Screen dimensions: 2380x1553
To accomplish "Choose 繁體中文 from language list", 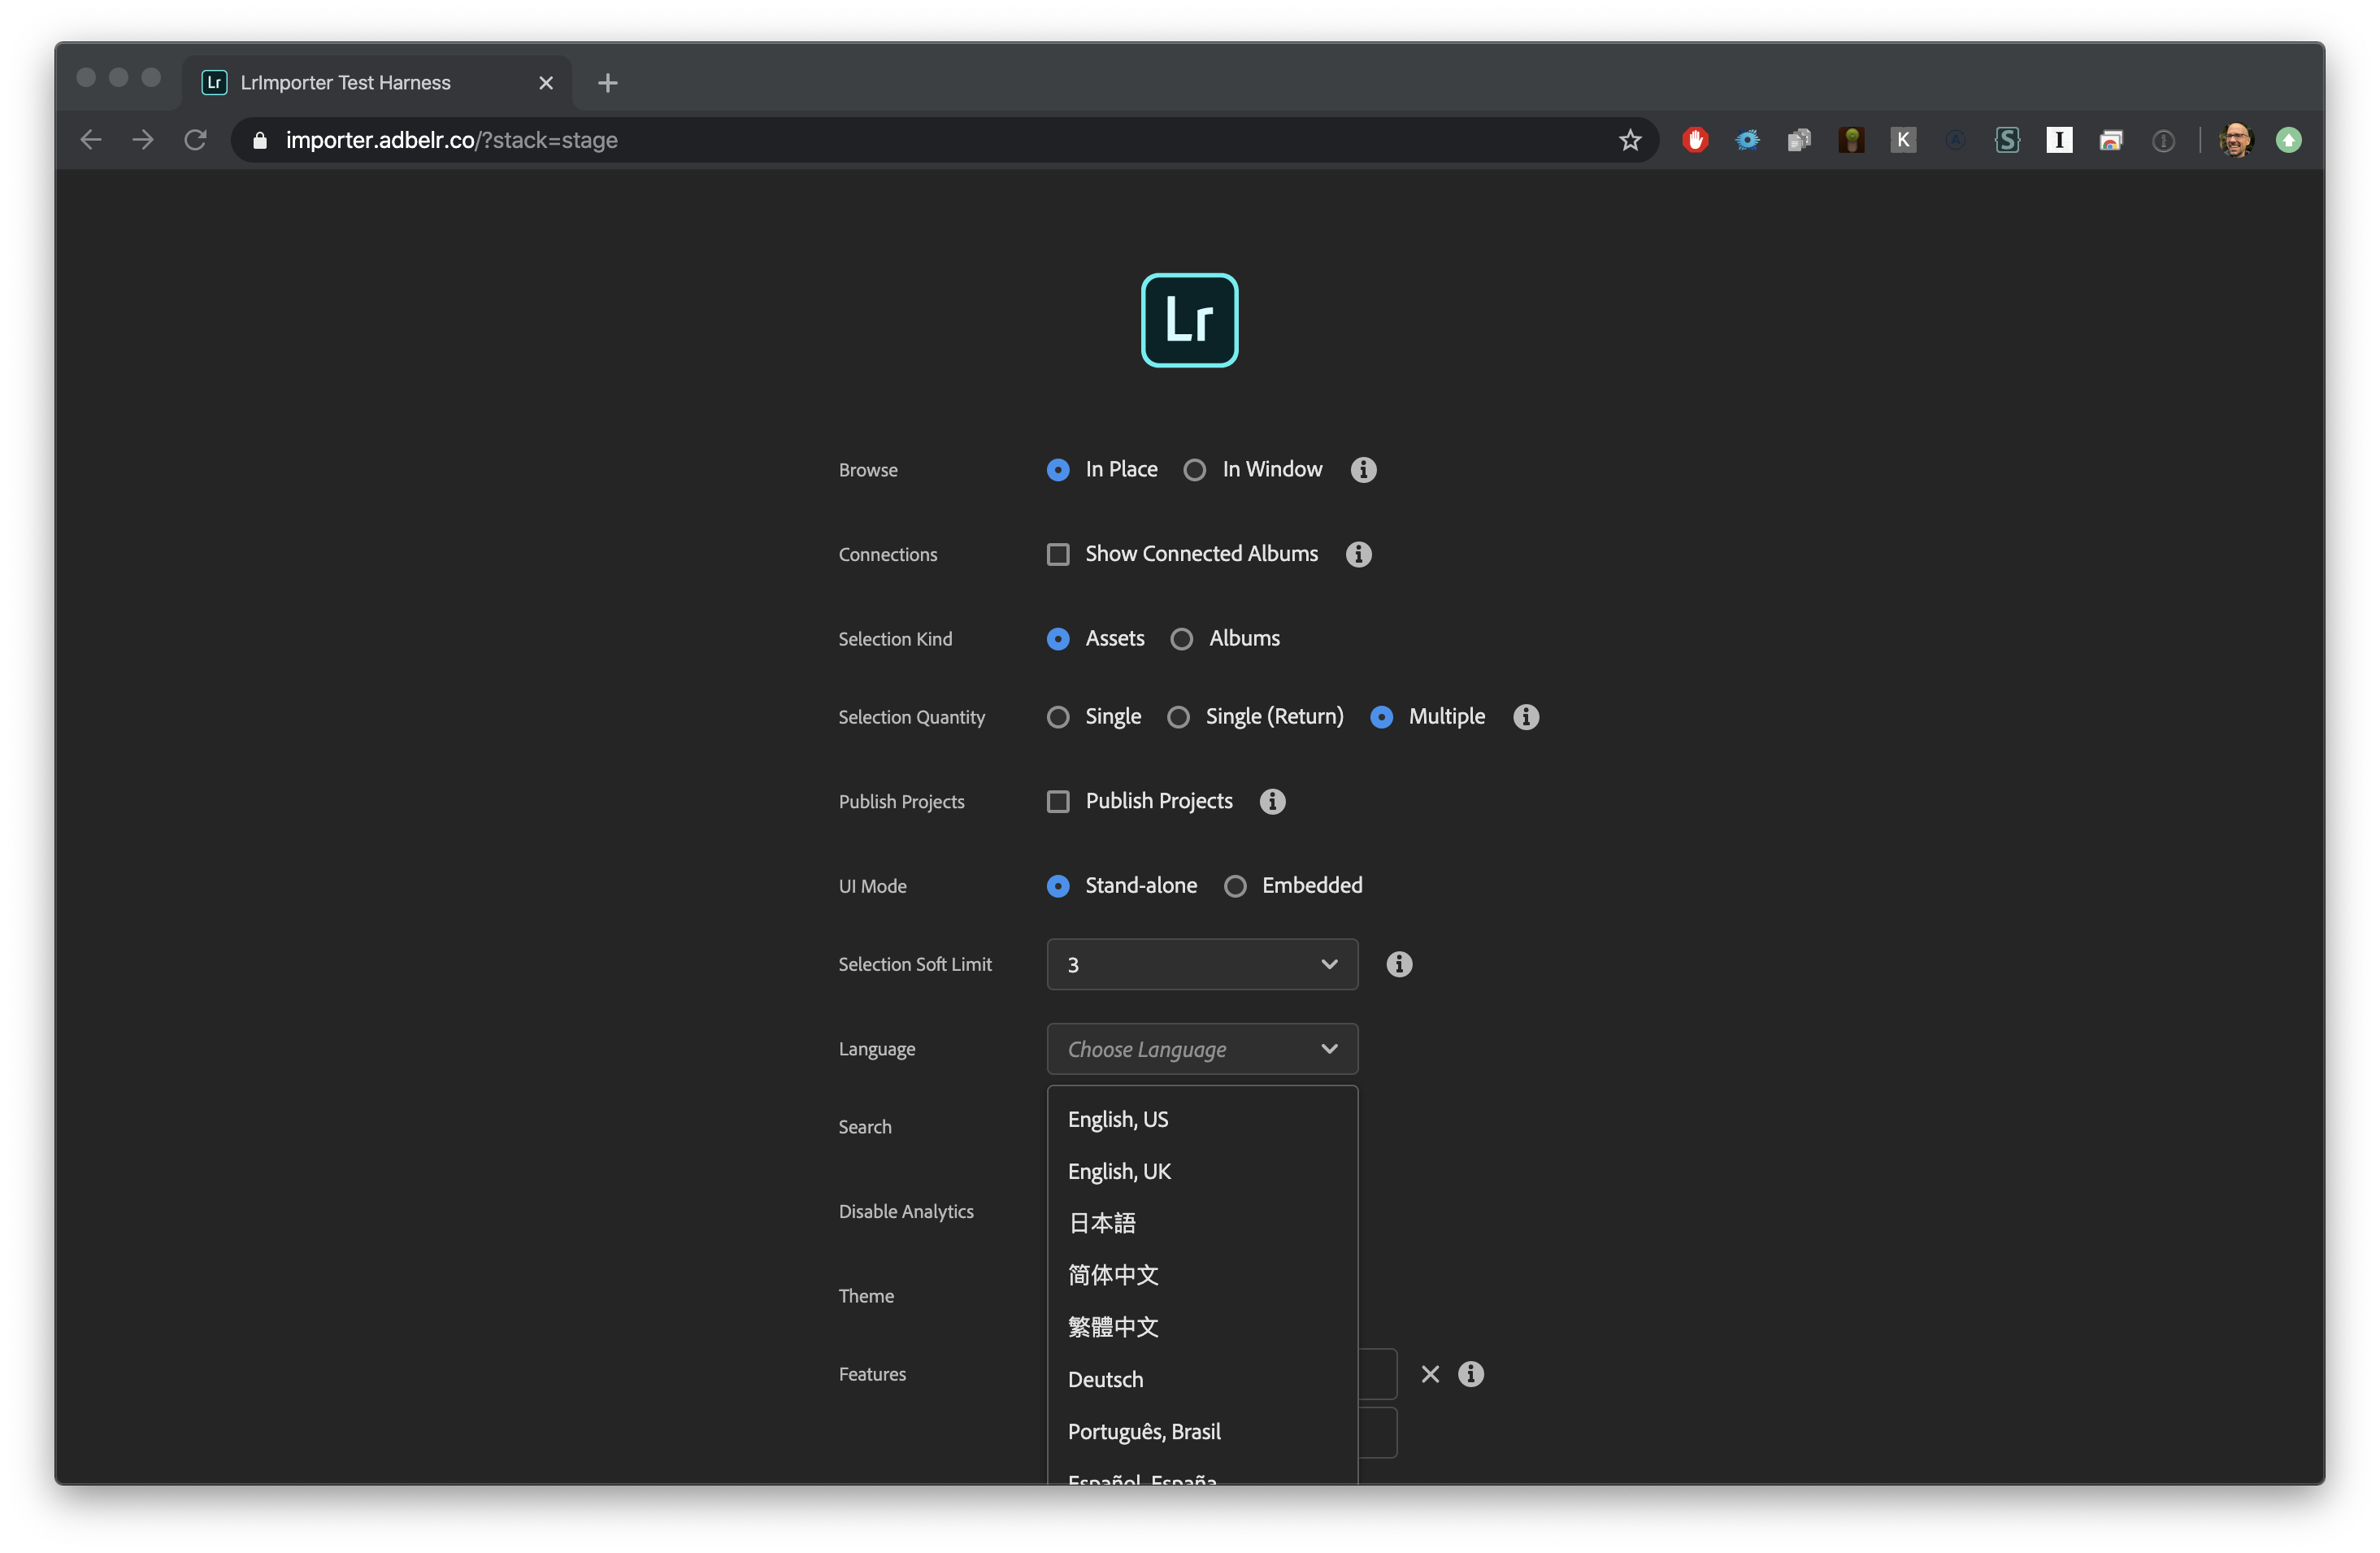I will (x=1202, y=1327).
